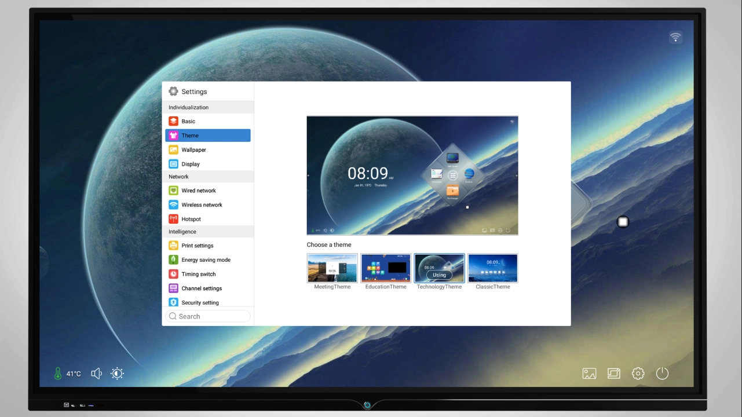This screenshot has height=417, width=742.
Task: Click the green Energy saving leaf icon
Action: [x=173, y=260]
